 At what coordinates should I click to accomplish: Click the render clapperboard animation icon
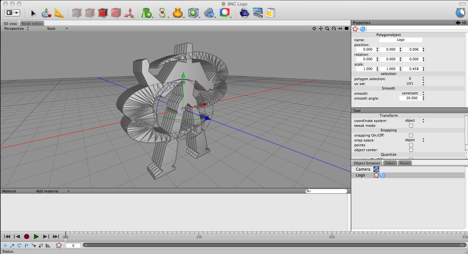pos(257,13)
